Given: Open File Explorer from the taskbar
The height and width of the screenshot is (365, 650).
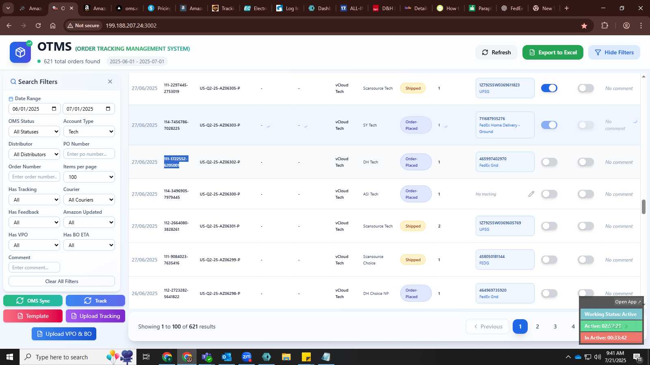Looking at the screenshot, I should [286, 357].
